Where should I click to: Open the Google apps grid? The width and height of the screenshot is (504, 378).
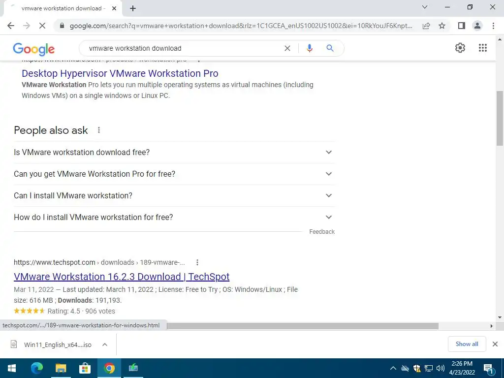click(483, 48)
